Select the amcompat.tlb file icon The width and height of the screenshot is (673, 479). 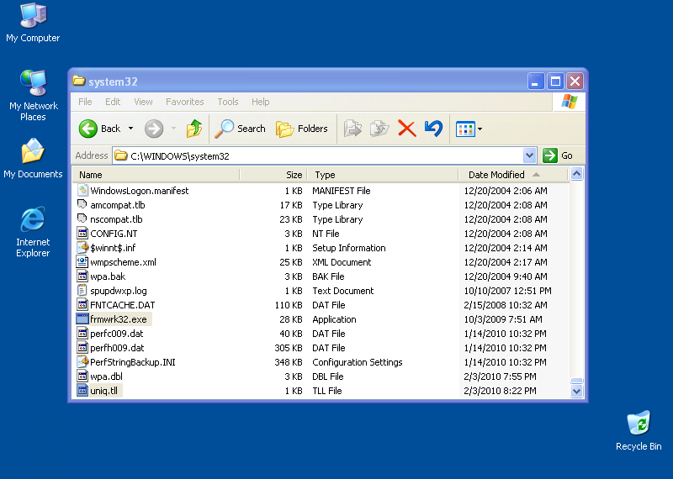click(82, 204)
